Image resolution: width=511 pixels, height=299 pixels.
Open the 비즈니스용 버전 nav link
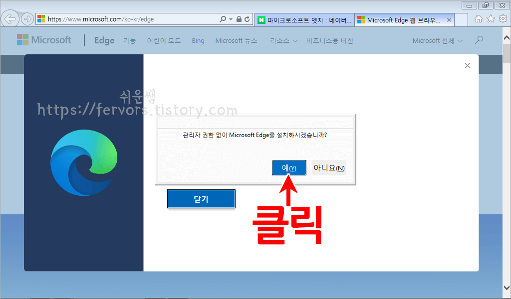[329, 41]
